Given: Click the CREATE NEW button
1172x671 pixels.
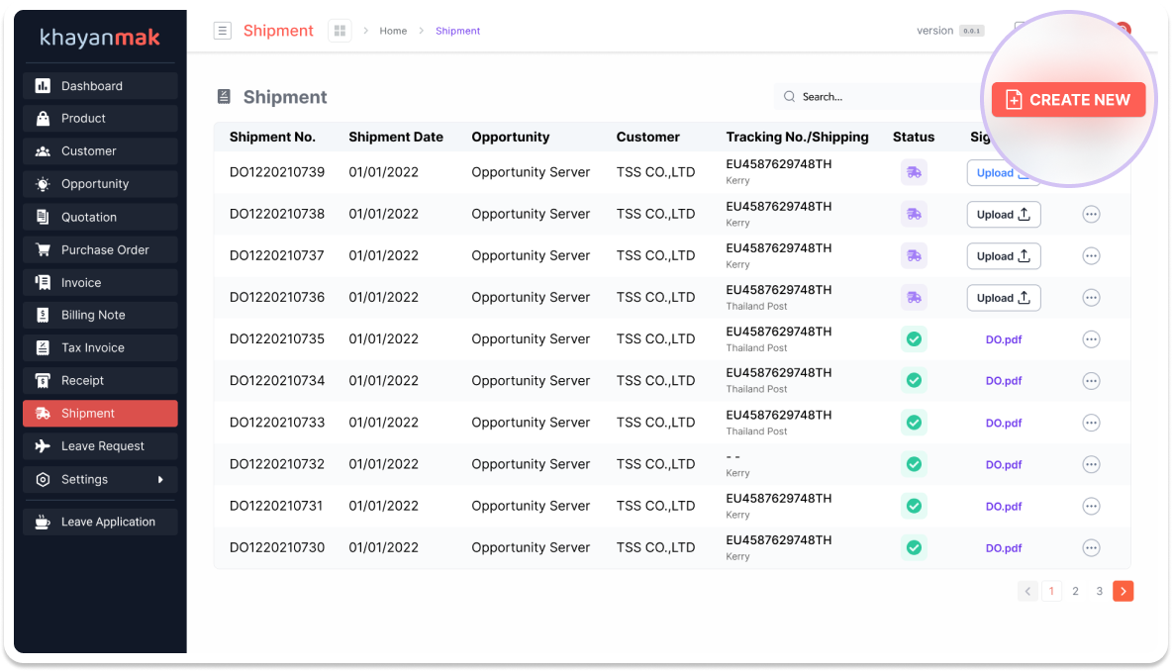Looking at the screenshot, I should pyautogui.click(x=1068, y=100).
